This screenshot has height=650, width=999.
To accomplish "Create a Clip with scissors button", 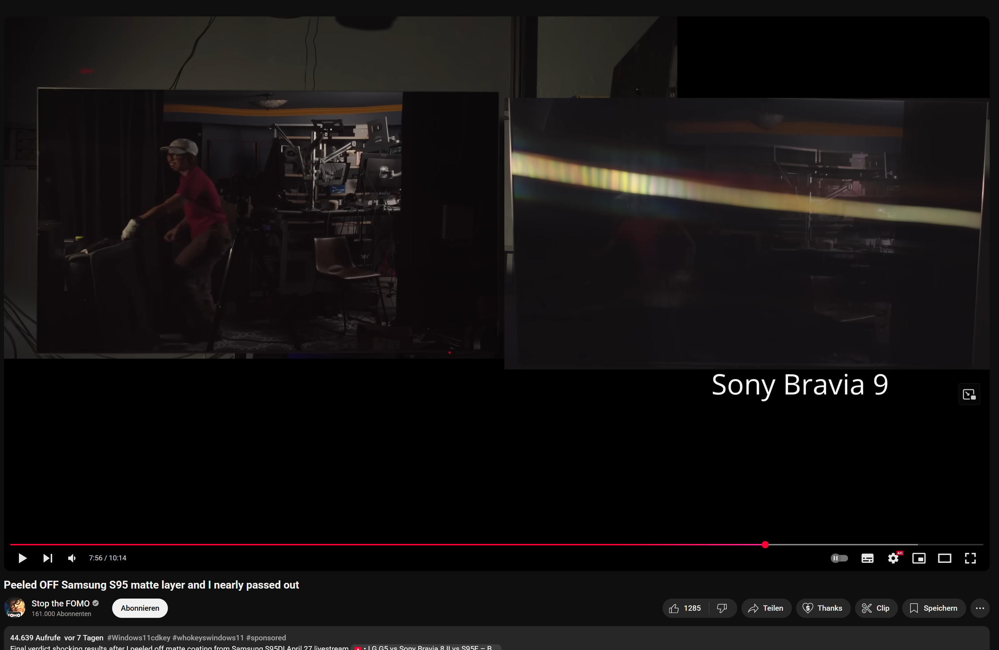I will click(876, 608).
